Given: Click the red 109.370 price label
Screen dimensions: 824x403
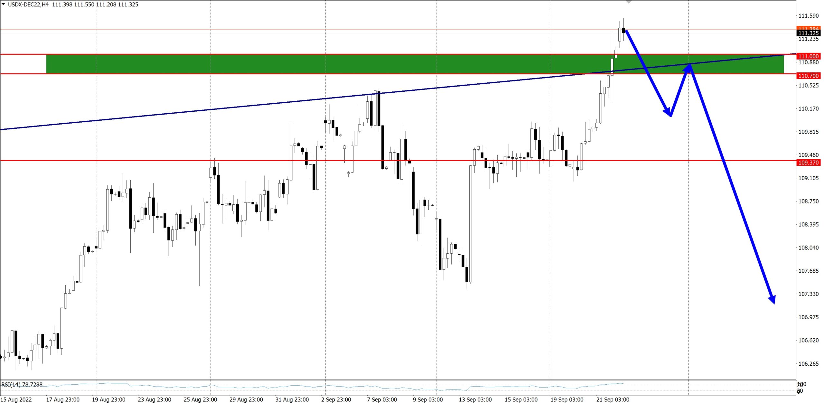Looking at the screenshot, I should tap(808, 163).
